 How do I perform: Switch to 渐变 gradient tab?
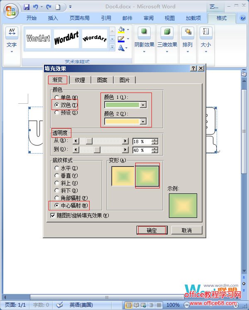point(58,80)
